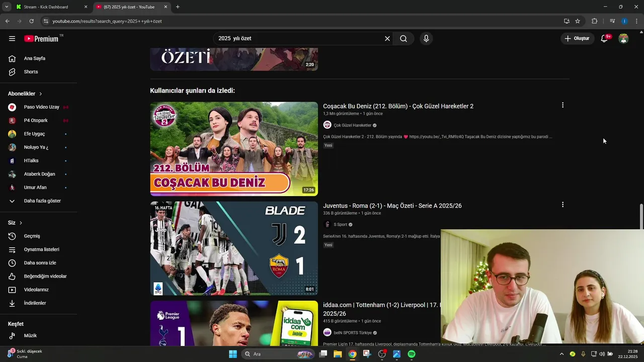The width and height of the screenshot is (644, 362).
Task: Open Juventus - Roma Maç Özeti title
Action: click(x=392, y=206)
